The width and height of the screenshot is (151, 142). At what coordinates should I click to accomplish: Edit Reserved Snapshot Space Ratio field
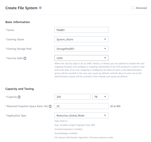pos(81,106)
